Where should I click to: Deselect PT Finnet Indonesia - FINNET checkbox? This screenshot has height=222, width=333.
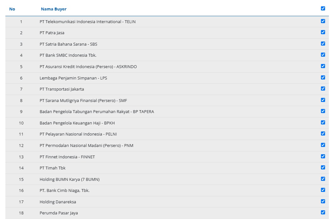(323, 156)
